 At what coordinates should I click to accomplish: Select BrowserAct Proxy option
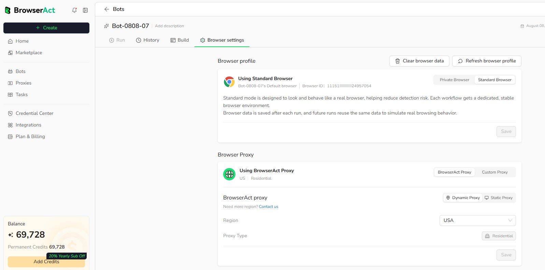pos(454,172)
